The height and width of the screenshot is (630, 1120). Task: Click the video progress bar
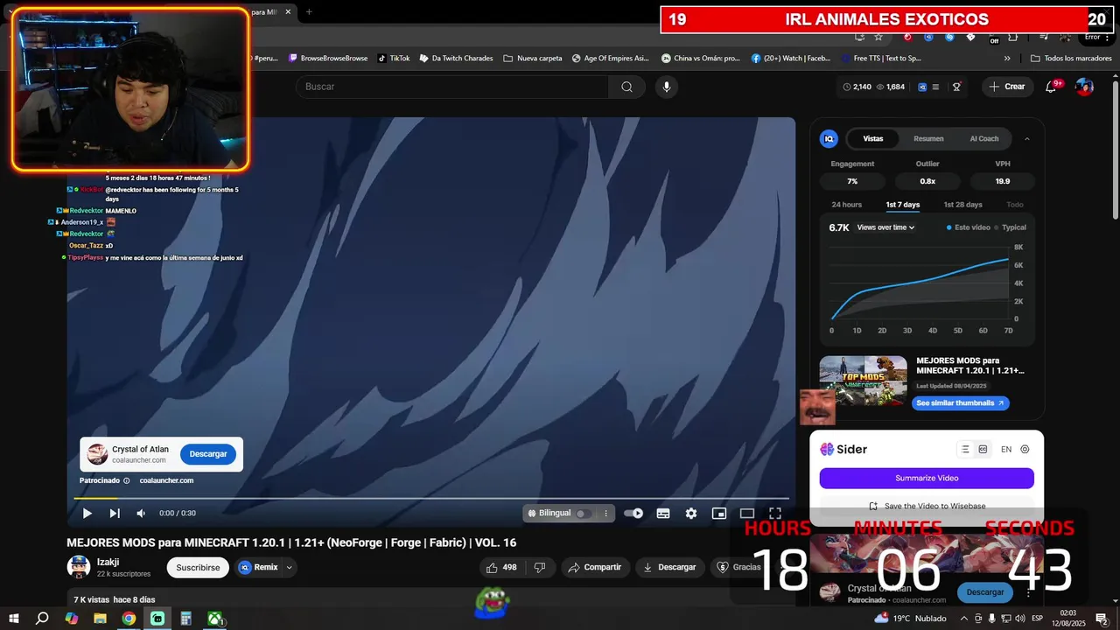[431, 498]
